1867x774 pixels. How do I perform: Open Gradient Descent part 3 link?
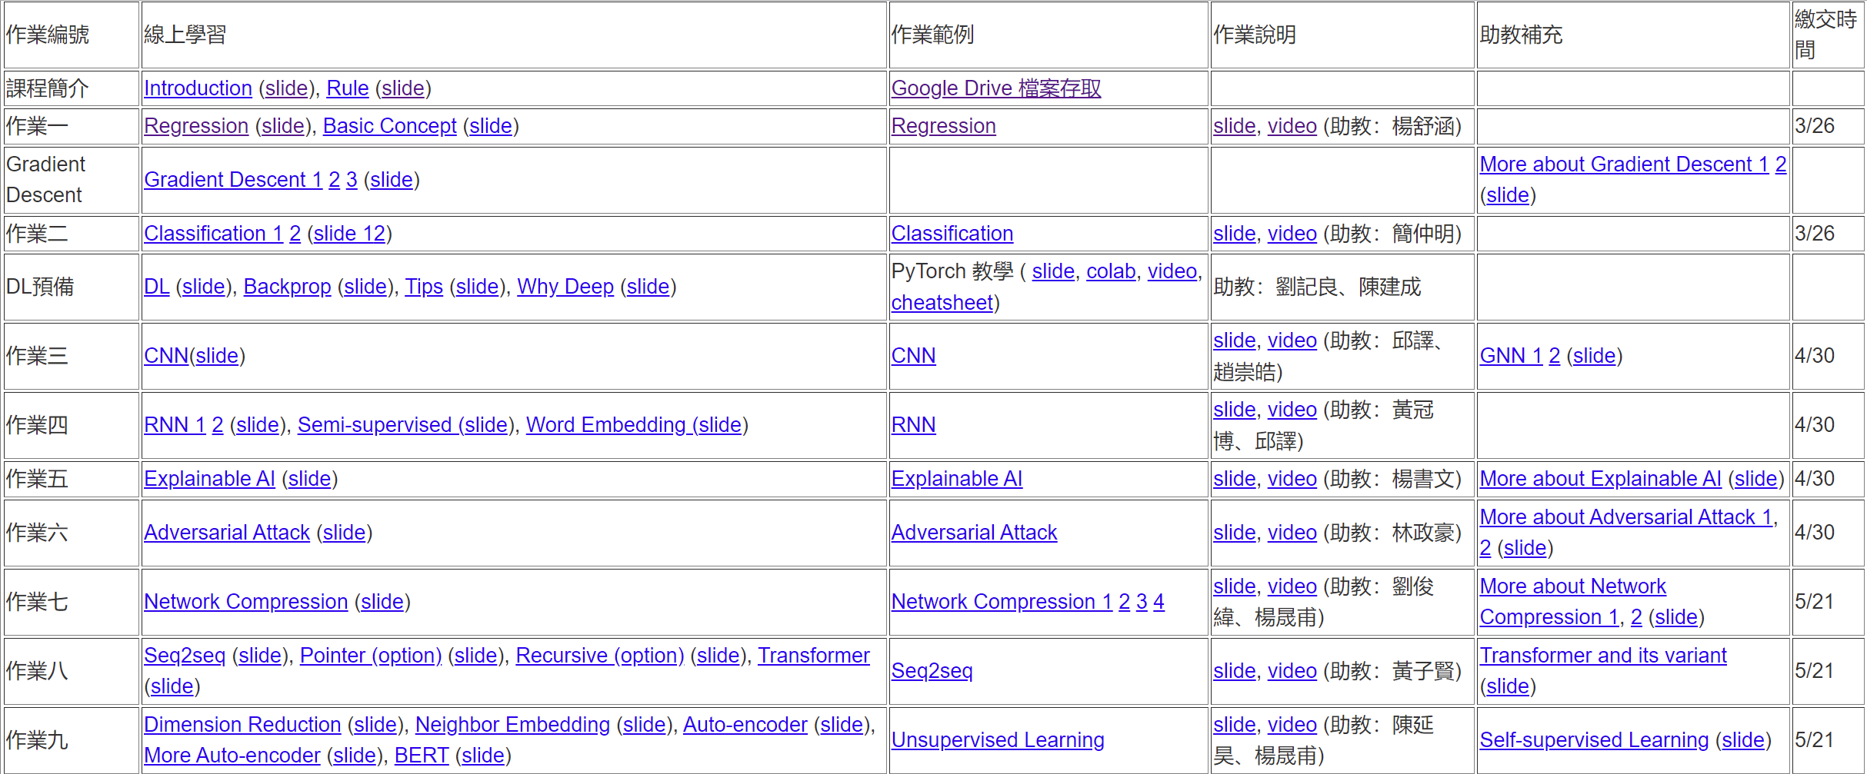[x=352, y=180]
